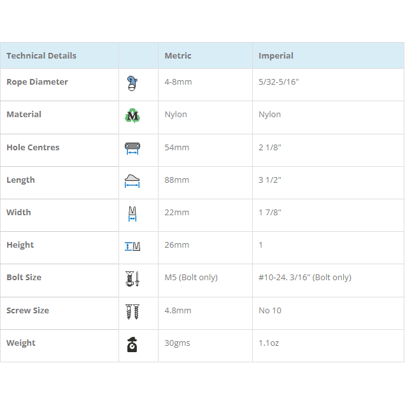The width and height of the screenshot is (405, 405).
Task: Click the #10-24. 3/16" imperial bolt value
Action: (304, 278)
